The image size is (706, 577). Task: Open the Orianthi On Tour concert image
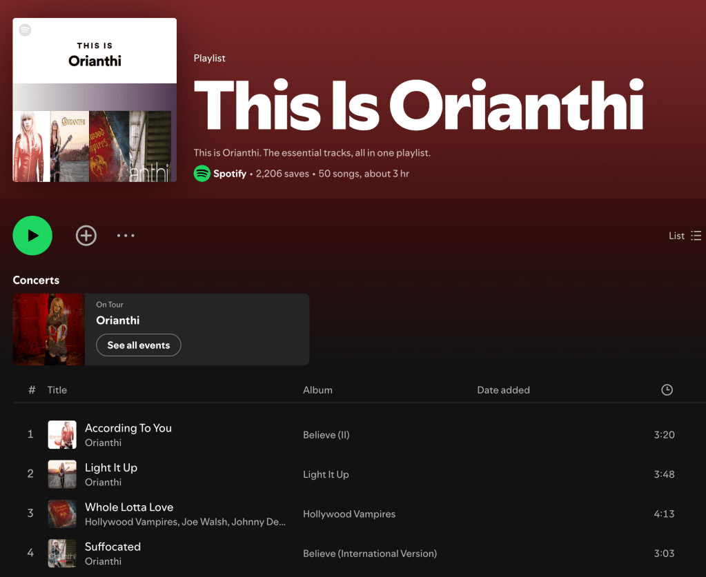[x=48, y=330]
